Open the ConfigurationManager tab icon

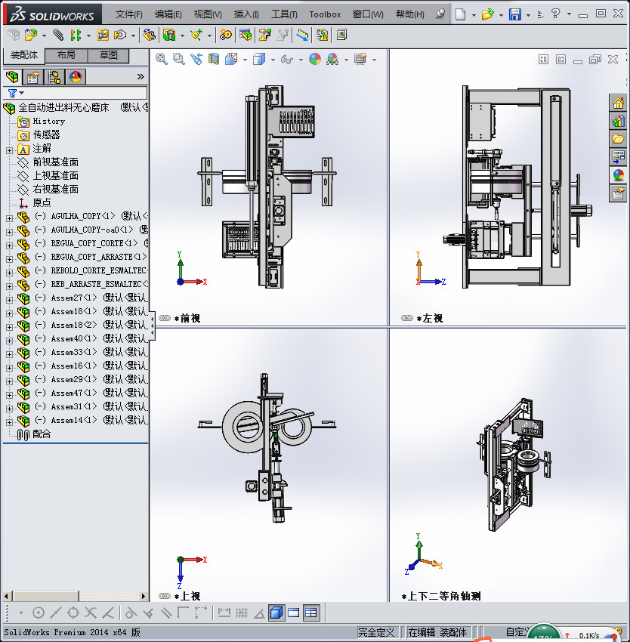pos(54,76)
